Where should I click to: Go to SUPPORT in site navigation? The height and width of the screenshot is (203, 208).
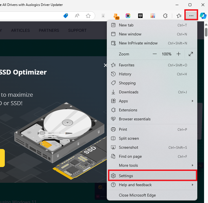[x=77, y=30]
